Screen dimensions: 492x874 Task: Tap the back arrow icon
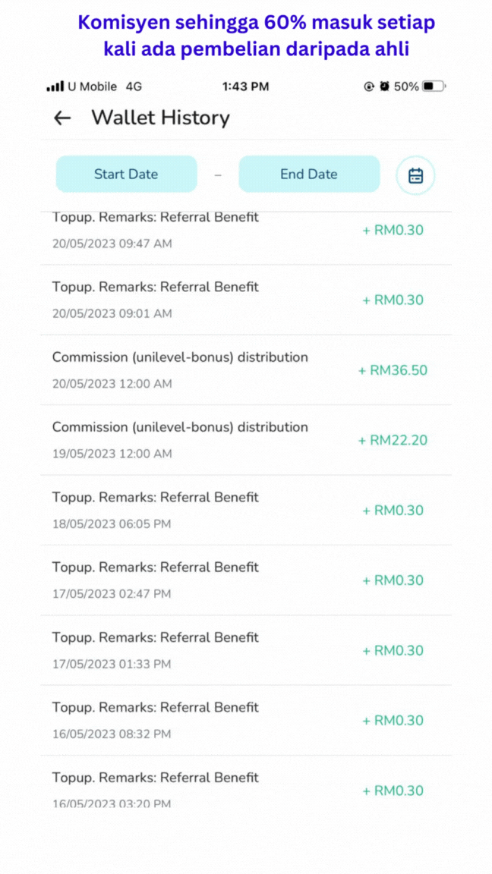[x=62, y=118]
